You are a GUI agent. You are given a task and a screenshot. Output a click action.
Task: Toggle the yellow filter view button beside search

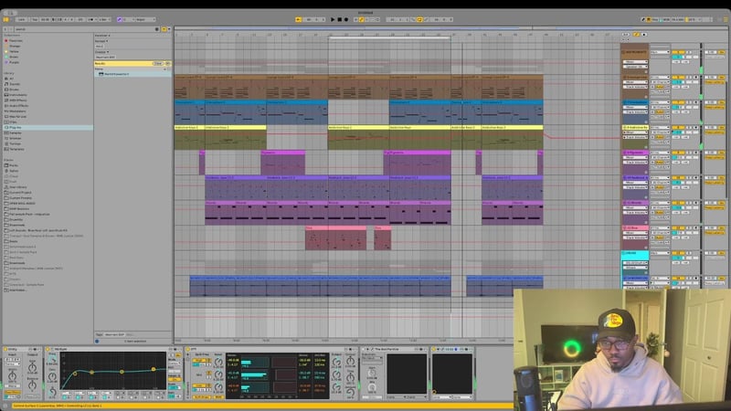(164, 29)
